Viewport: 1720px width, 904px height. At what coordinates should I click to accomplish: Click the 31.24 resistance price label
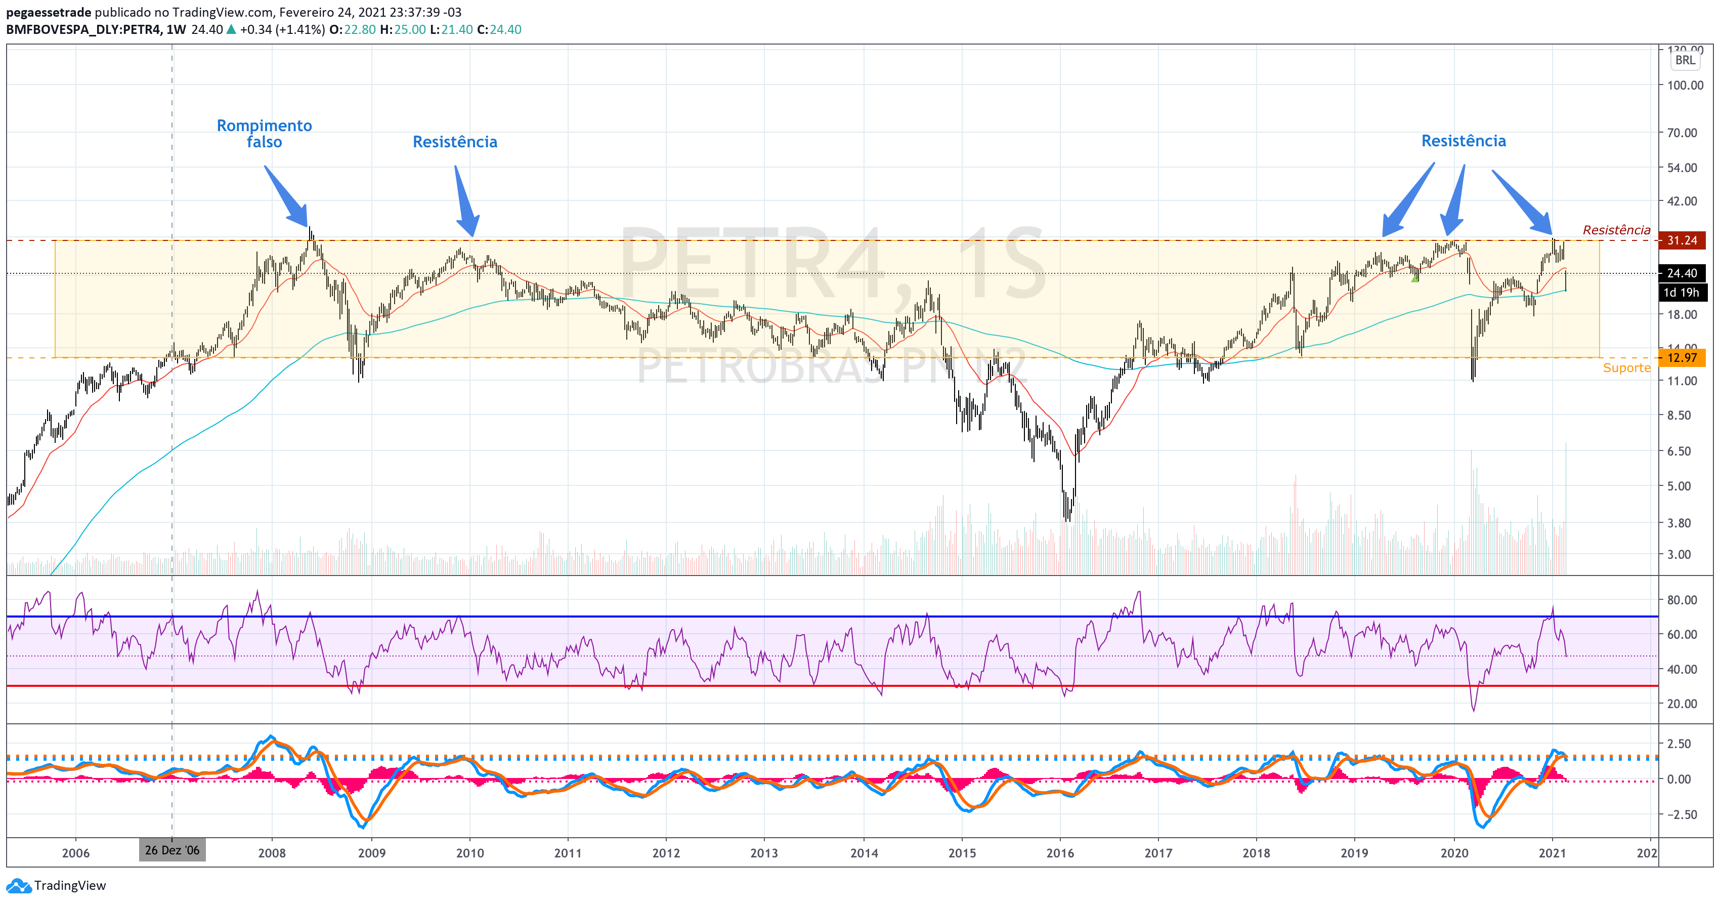1682,240
